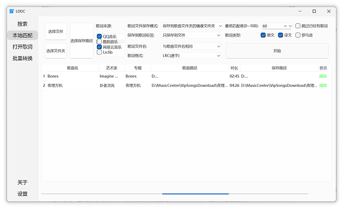Decrease the minimum match value with down arrow
Image resolution: width=343 pixels, height=208 pixels.
(290, 26)
